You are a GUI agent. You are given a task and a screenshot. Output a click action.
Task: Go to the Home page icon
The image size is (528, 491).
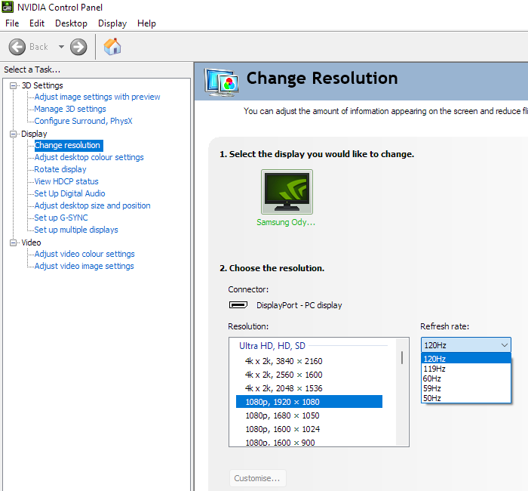click(112, 47)
